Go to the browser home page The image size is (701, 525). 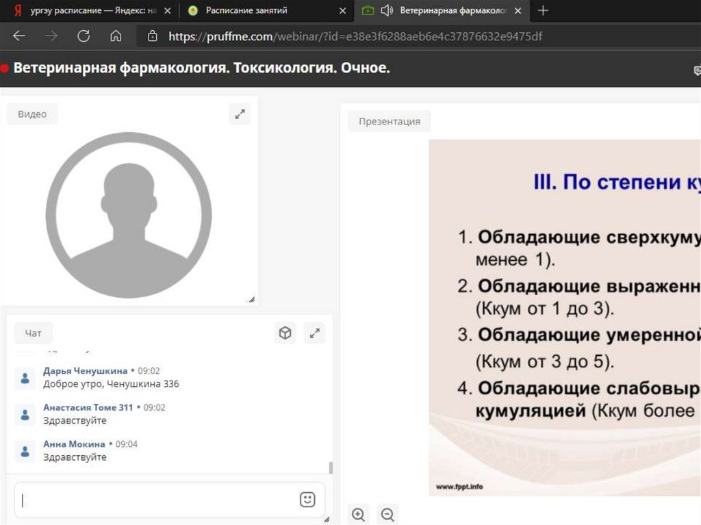[x=116, y=36]
